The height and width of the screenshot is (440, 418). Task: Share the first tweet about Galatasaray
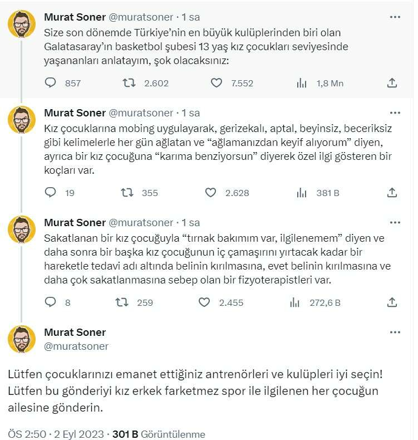click(391, 83)
